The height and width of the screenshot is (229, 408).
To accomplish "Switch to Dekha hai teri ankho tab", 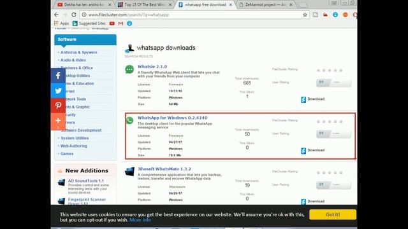I will click(84, 4).
